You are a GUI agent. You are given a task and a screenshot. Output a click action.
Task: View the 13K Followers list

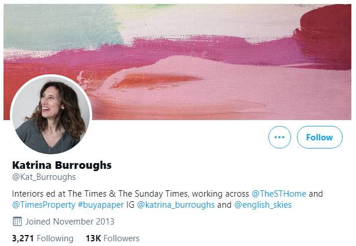pyautogui.click(x=112, y=238)
